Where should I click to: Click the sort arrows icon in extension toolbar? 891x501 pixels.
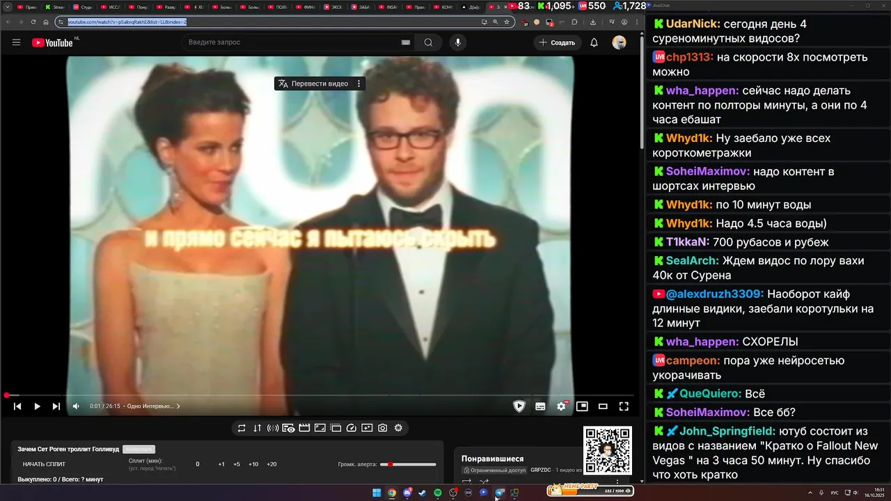tap(258, 428)
